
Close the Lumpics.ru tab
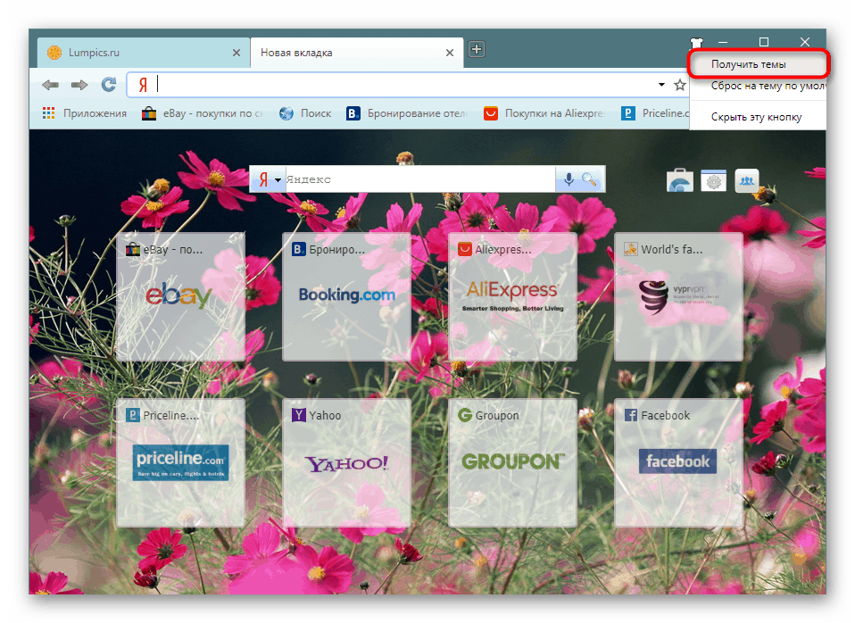[237, 53]
